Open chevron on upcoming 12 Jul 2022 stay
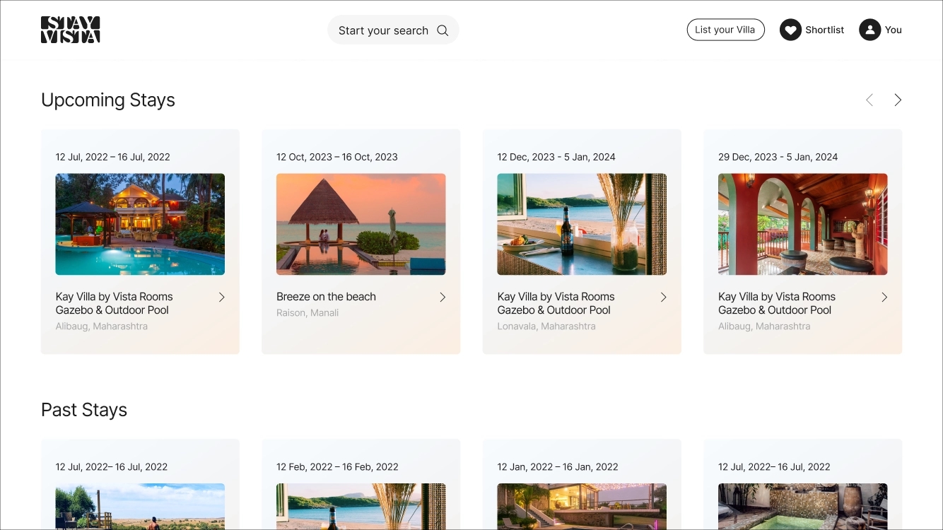This screenshot has height=530, width=943. 221,298
